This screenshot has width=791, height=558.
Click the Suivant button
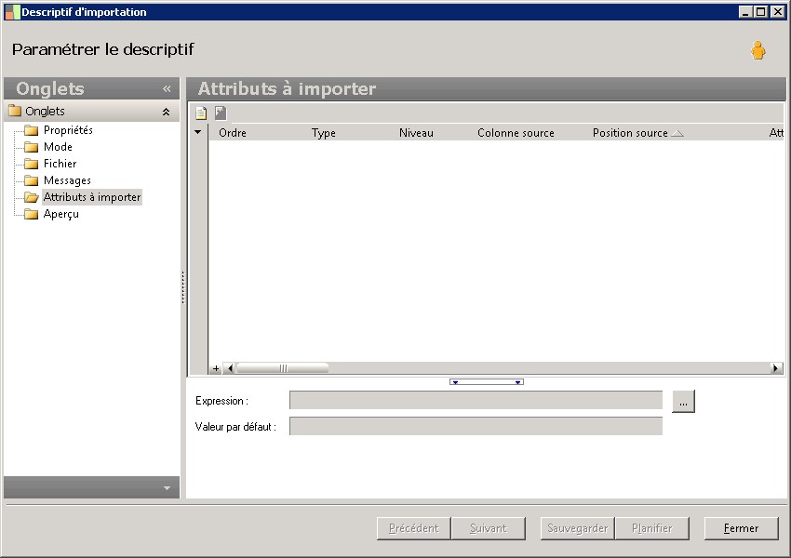pos(489,528)
